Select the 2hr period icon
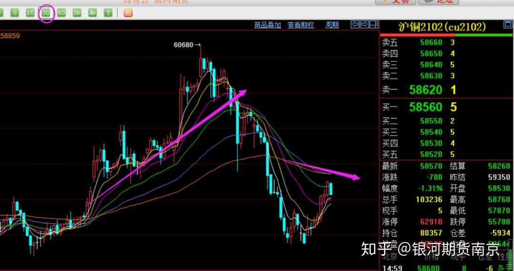 77,13
